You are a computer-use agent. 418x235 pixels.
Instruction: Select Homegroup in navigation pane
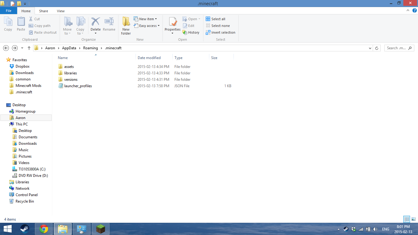coord(25,111)
